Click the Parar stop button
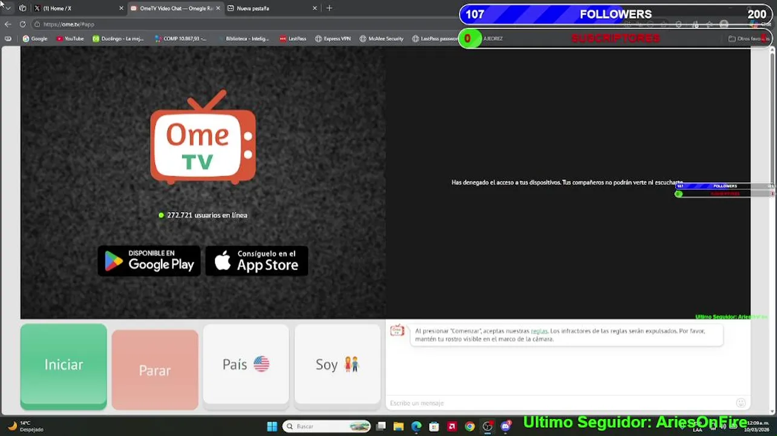Screen dimensions: 777x436 (155, 369)
